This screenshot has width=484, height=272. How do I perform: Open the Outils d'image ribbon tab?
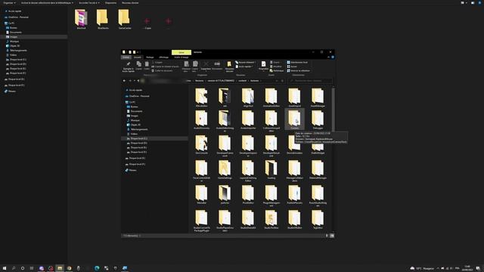tap(181, 57)
